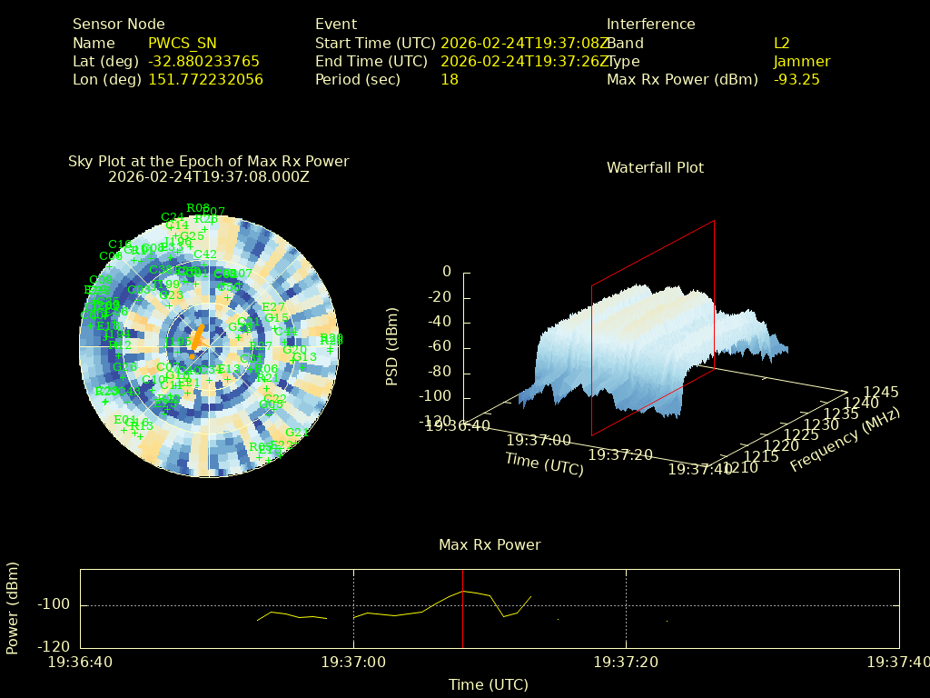Click the Jammer interference type value
This screenshot has width=930, height=698.
coord(801,61)
